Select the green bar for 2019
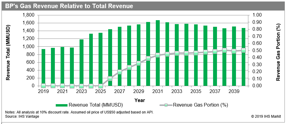This screenshot has height=124, width=286. (x=43, y=67)
